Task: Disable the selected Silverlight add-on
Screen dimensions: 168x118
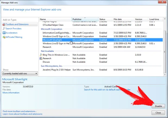Action: 158,106
